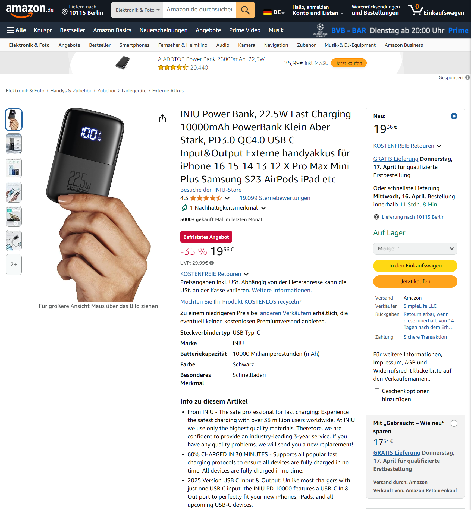Click the 2+ more images thumbnail

coord(14,265)
